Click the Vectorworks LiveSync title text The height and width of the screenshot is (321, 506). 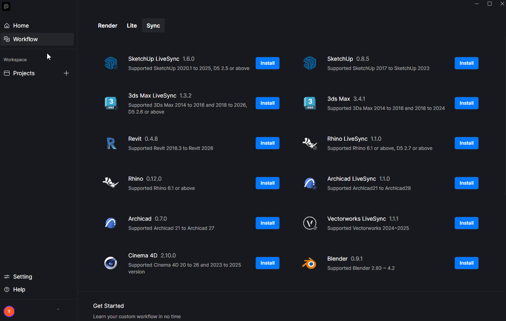(x=357, y=219)
